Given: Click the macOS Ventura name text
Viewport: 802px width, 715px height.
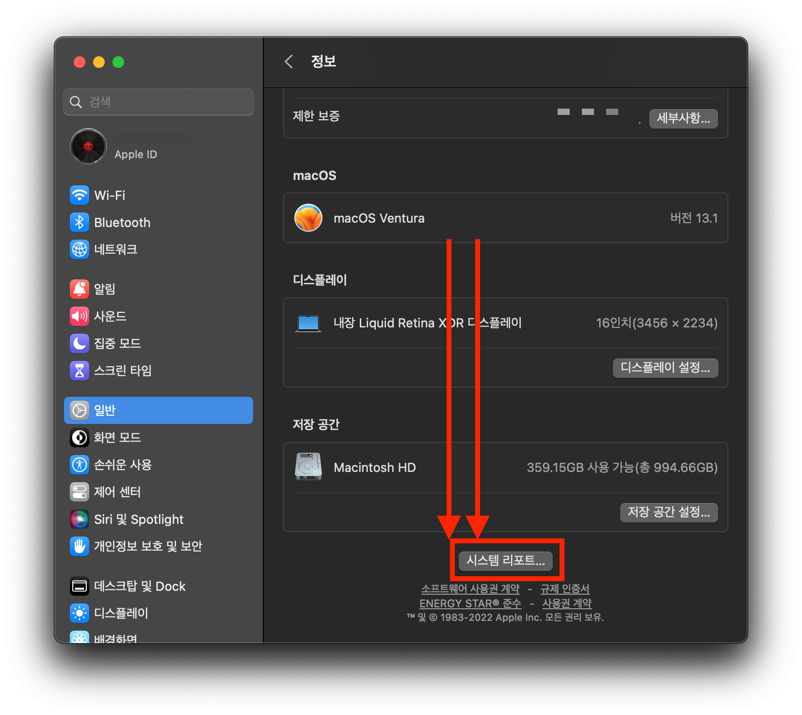Looking at the screenshot, I should [379, 218].
